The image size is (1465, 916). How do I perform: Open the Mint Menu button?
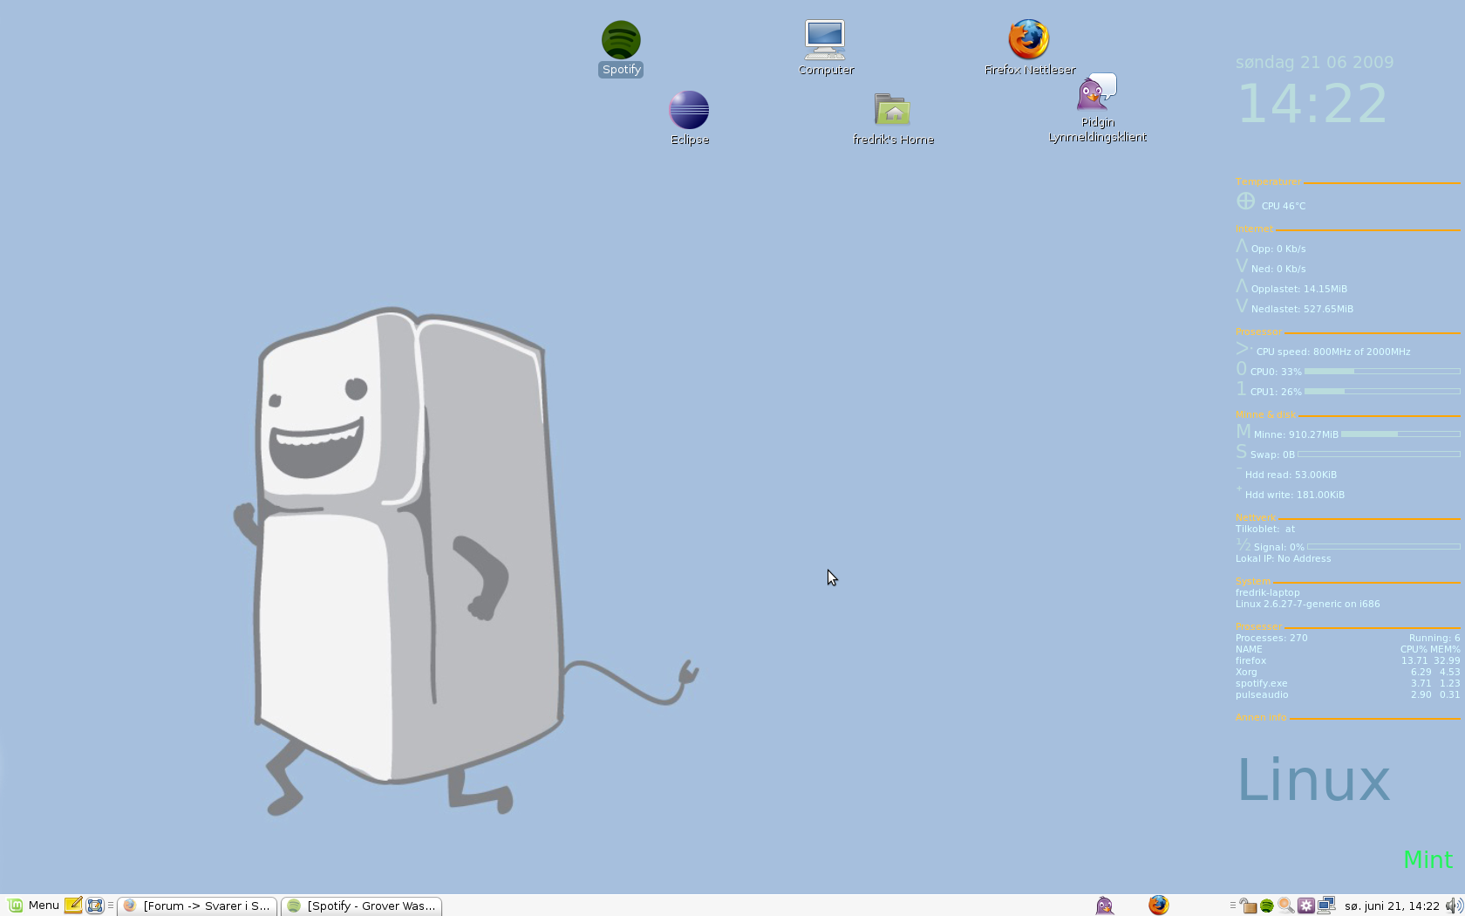point(34,906)
